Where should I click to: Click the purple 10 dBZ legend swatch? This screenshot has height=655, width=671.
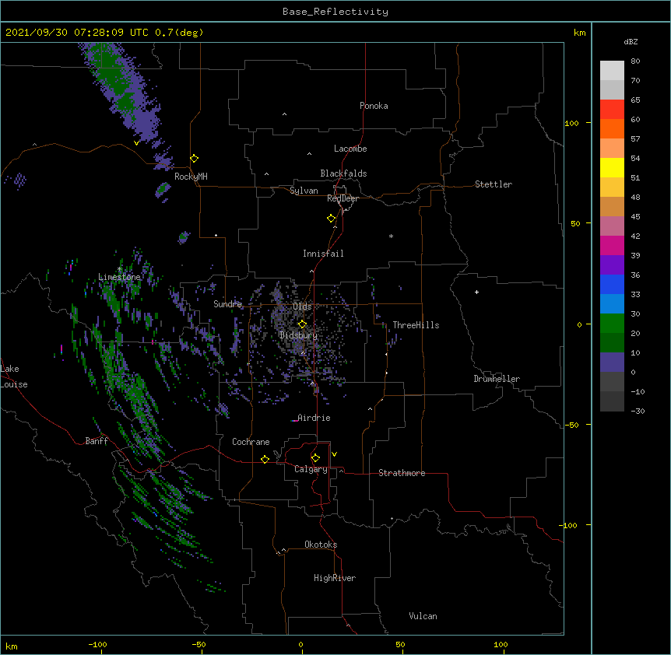[612, 363]
